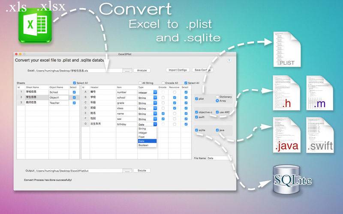This screenshot has width=343, height=214.
Task: Choose Boolean in the open type list
Action: [x=147, y=145]
